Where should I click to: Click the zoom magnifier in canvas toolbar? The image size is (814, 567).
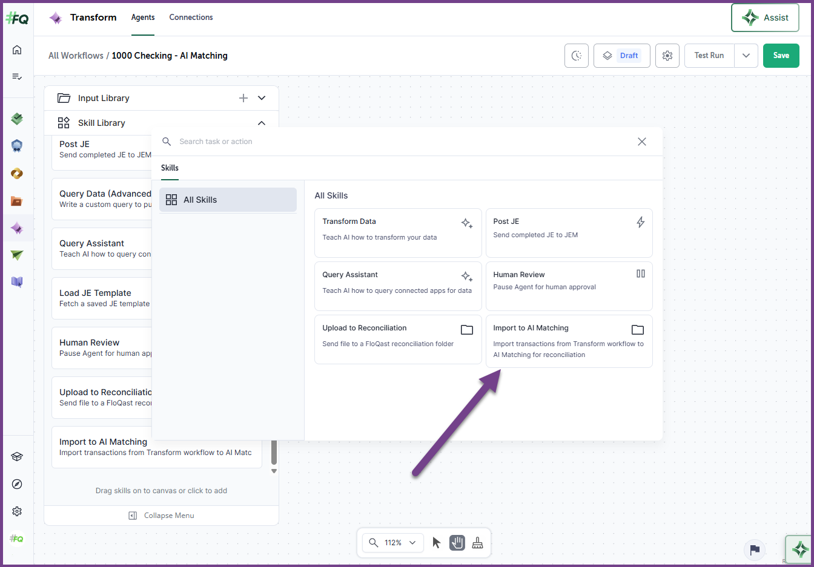point(374,543)
